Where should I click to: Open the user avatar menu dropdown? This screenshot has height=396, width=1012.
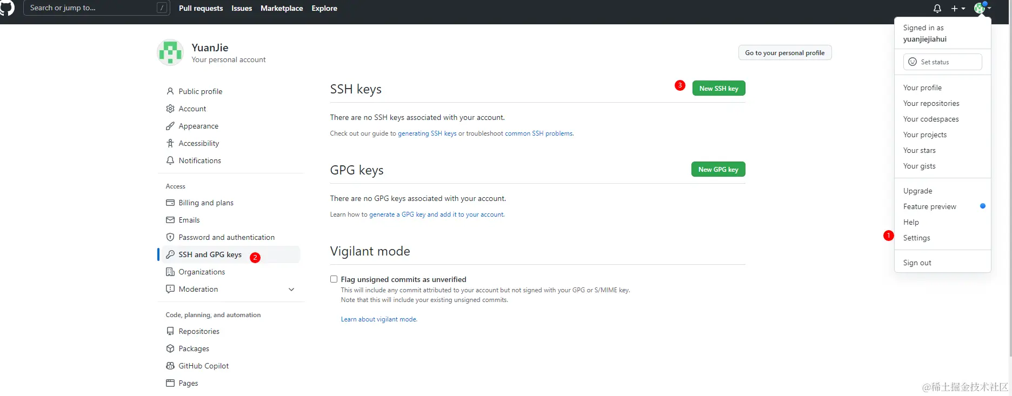point(982,8)
